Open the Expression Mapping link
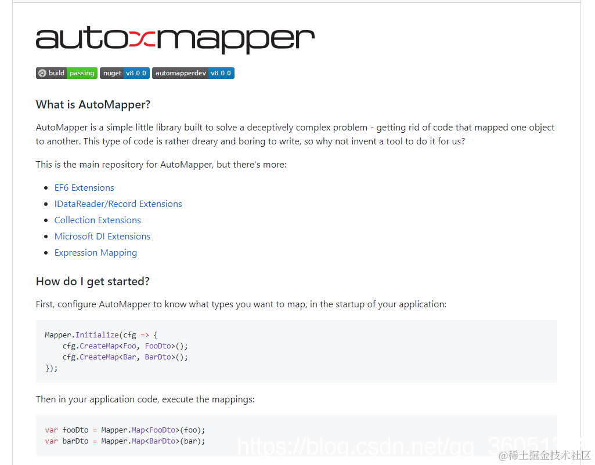Screen dimensions: 595x465 coord(95,252)
